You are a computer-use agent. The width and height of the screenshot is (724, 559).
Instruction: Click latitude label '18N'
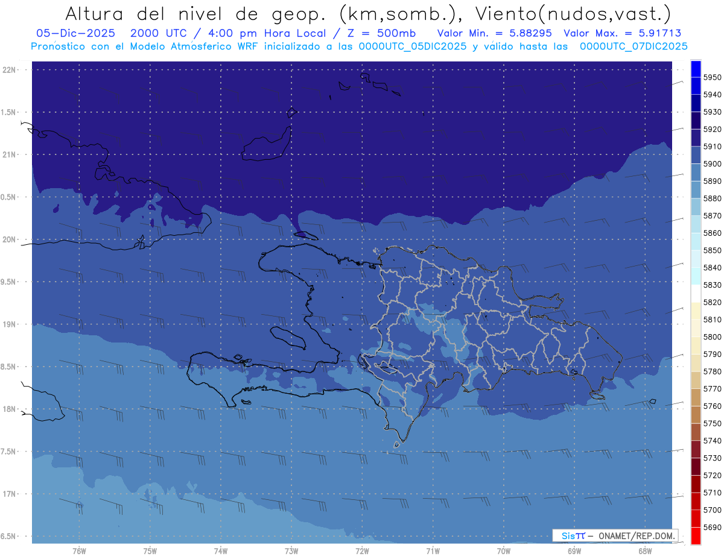9,409
